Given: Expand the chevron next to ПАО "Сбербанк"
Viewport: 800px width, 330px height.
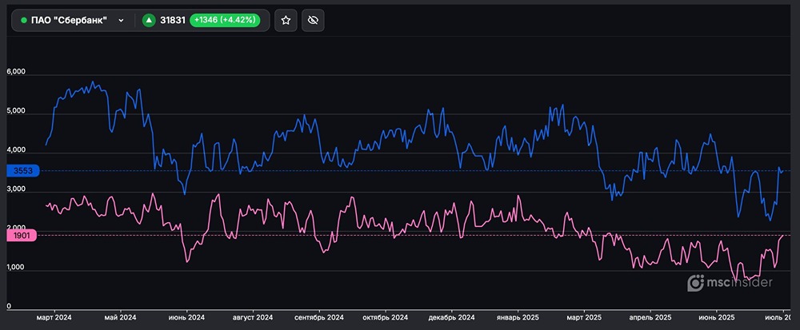Looking at the screenshot, I should (x=121, y=21).
